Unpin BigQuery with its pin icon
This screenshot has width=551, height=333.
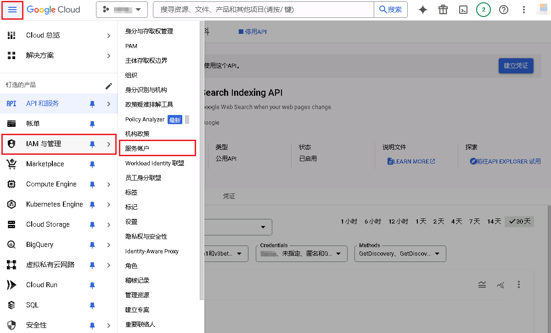point(92,245)
